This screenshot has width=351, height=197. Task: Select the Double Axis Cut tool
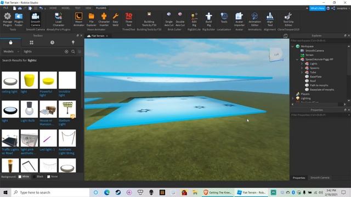[x=180, y=20]
